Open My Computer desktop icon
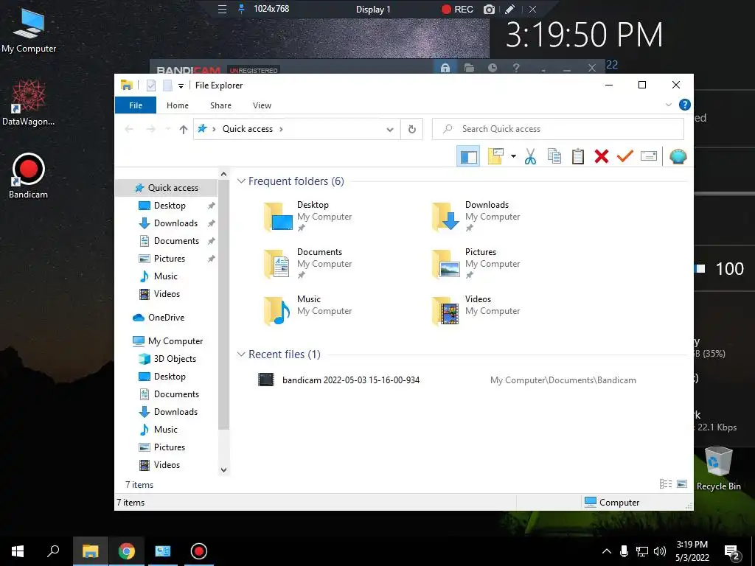The width and height of the screenshot is (755, 566). [29, 30]
